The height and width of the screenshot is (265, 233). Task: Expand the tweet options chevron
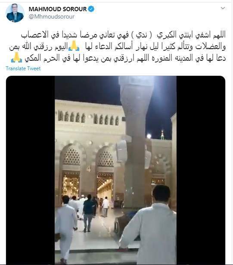[223, 8]
